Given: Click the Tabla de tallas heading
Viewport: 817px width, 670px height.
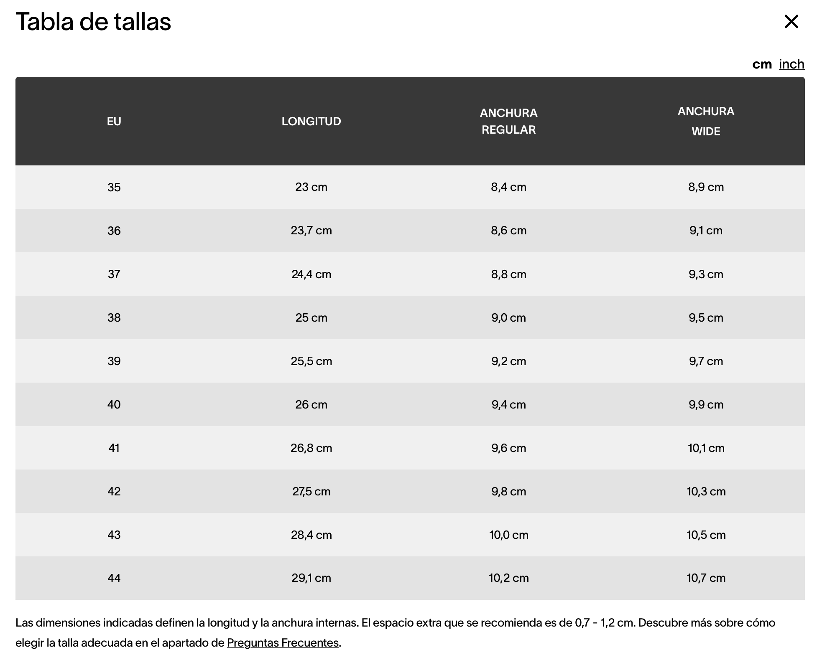Looking at the screenshot, I should 93,22.
